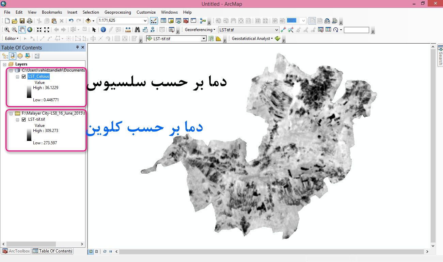Screen dimensions: 443x262
Task: Open the Catalog window icon
Action: click(171, 21)
